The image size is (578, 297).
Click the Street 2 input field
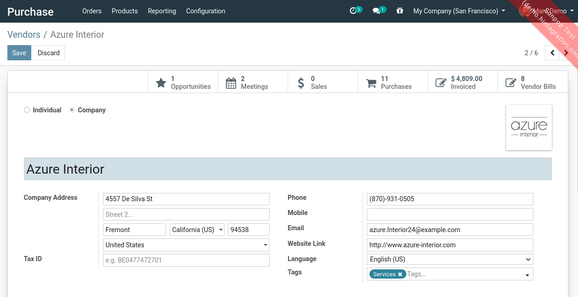click(x=186, y=215)
